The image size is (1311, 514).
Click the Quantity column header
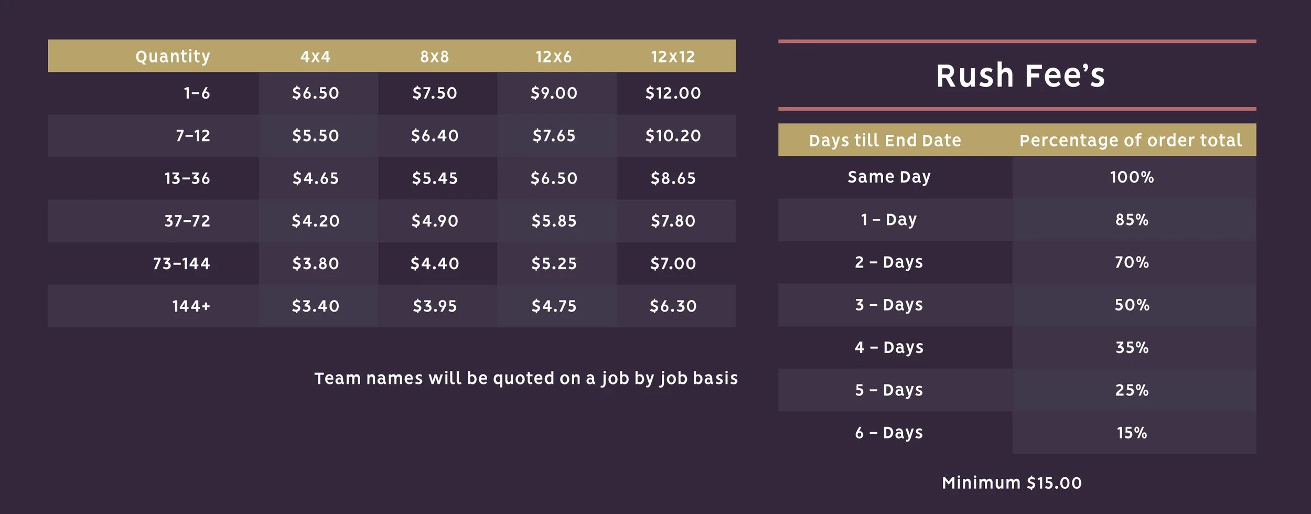(173, 57)
